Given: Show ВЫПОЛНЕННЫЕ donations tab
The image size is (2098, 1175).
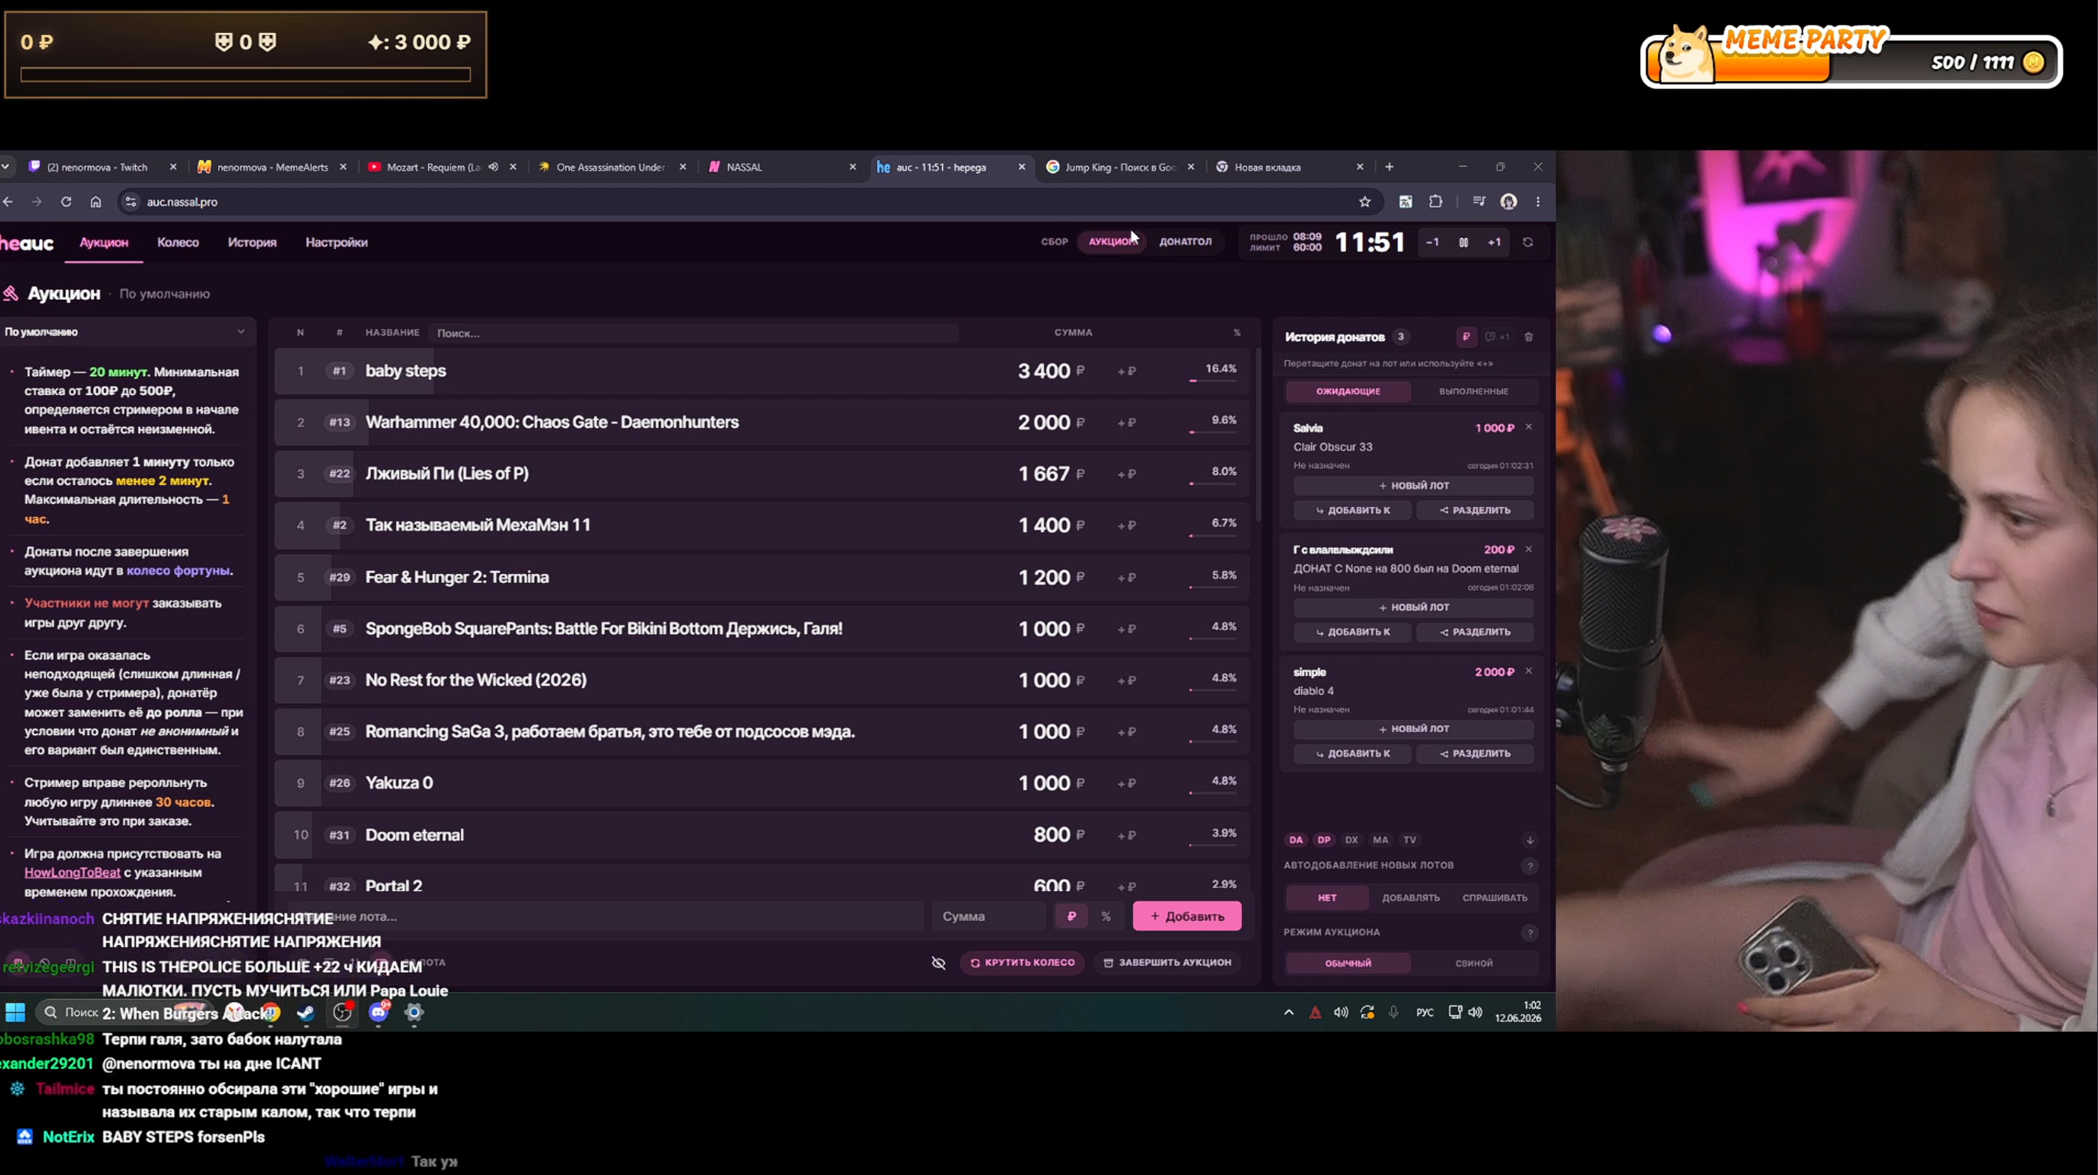Looking at the screenshot, I should click(x=1474, y=392).
